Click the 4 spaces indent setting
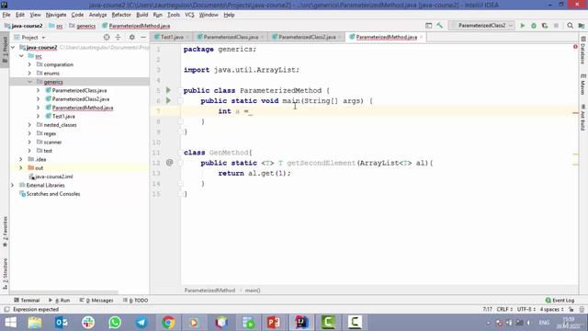The image size is (588, 331). 551,310
